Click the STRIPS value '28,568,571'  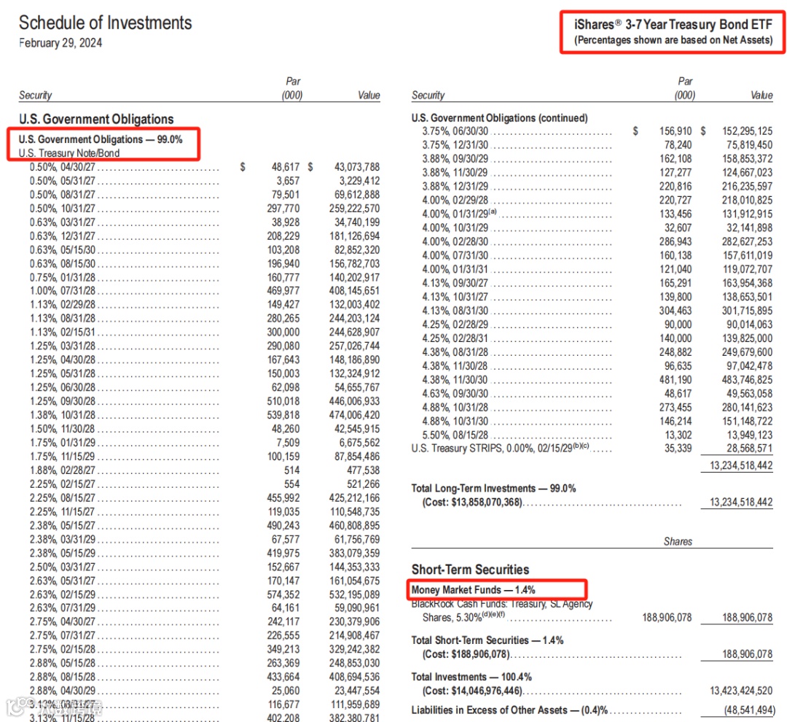click(x=750, y=449)
